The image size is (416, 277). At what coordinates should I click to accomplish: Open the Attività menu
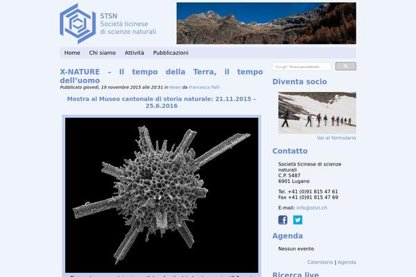pos(135,53)
